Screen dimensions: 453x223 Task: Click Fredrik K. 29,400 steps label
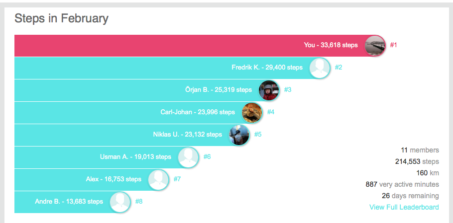click(267, 68)
